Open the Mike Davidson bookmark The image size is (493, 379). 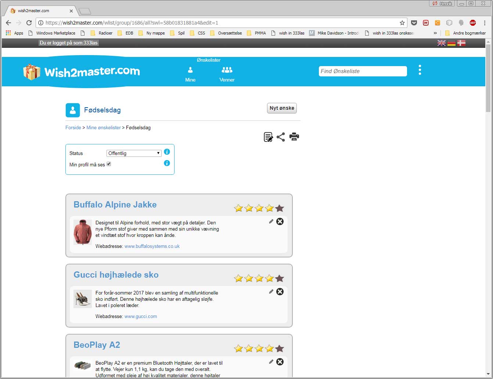334,33
